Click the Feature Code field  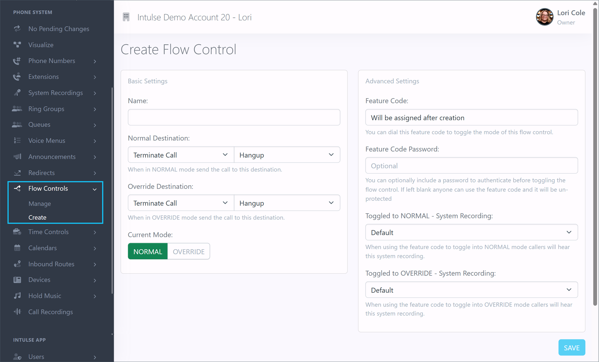coord(472,117)
